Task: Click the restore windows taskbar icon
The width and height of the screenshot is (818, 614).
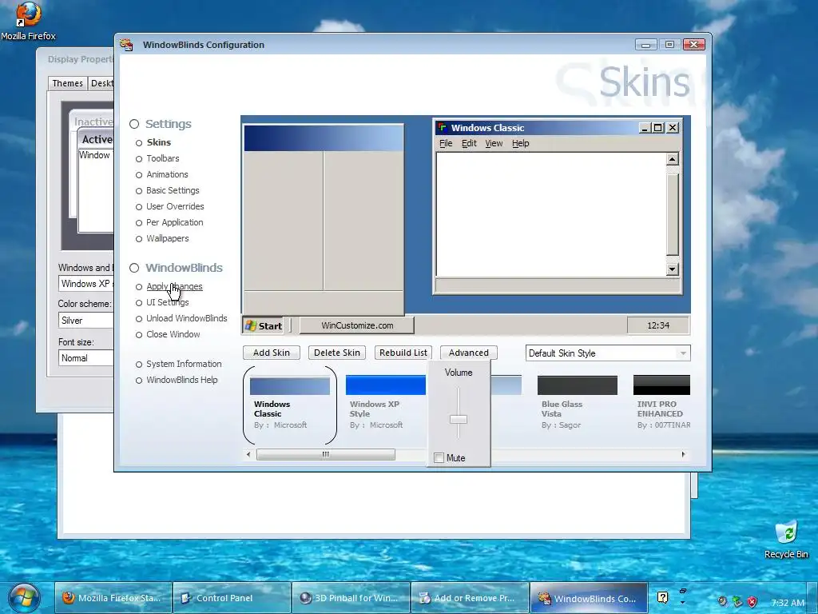Action: 682,591
